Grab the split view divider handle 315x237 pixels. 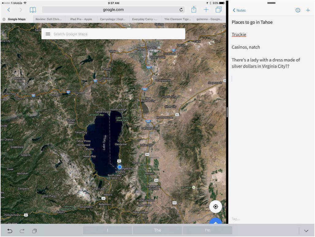pos(227,112)
